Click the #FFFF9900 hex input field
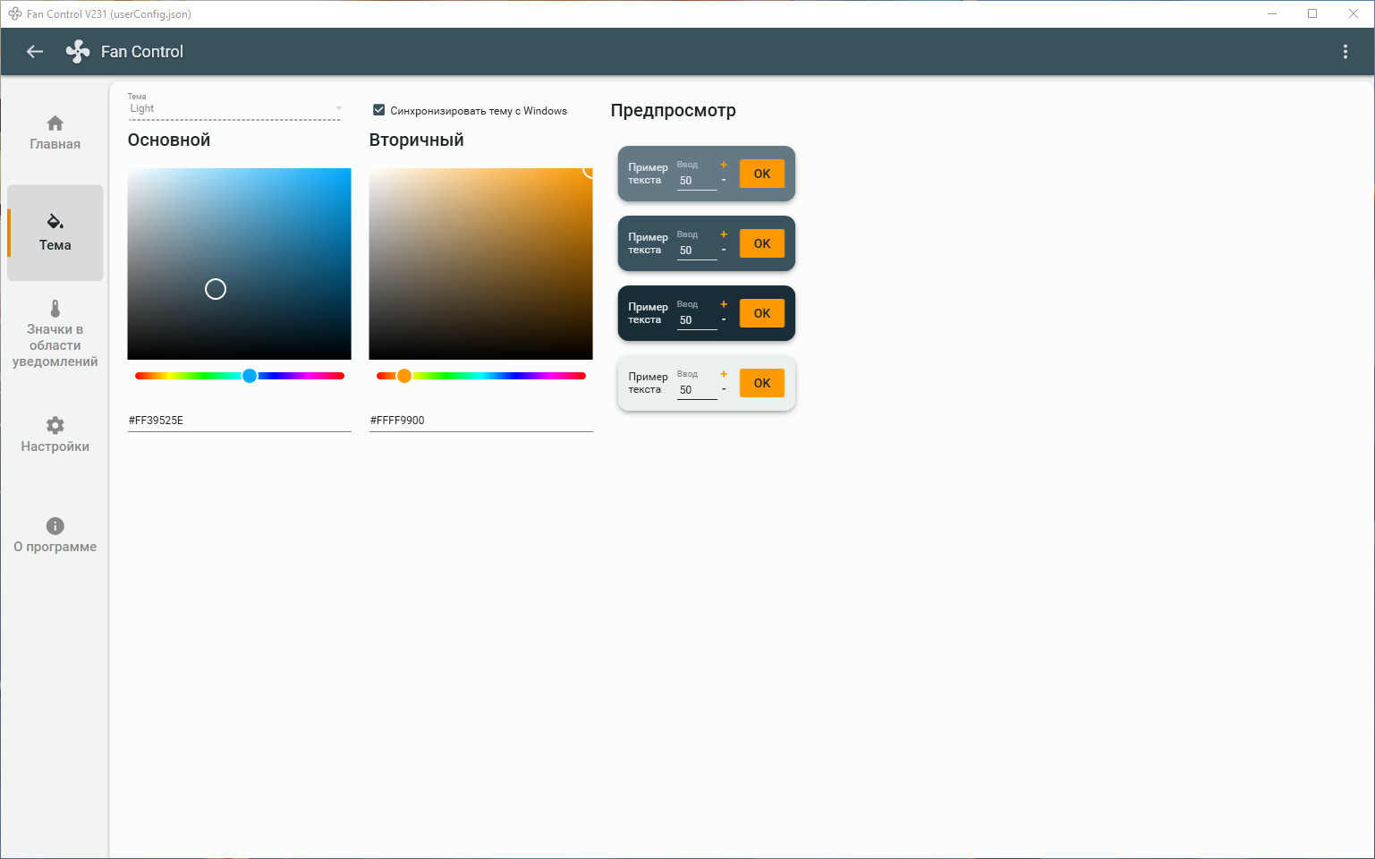Screen dimensions: 1375x859 pos(480,421)
